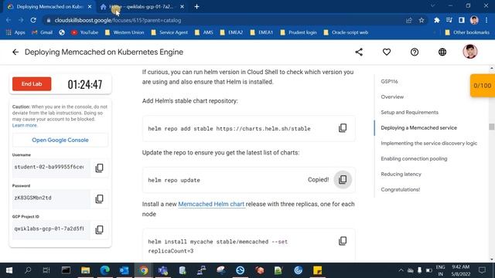Copy the helm repo update command
This screenshot has height=278, width=495.
tap(343, 180)
